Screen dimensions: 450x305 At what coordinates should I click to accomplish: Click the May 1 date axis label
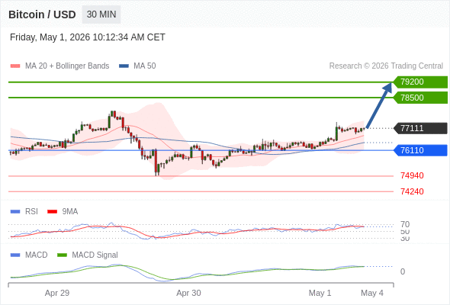[320, 293]
